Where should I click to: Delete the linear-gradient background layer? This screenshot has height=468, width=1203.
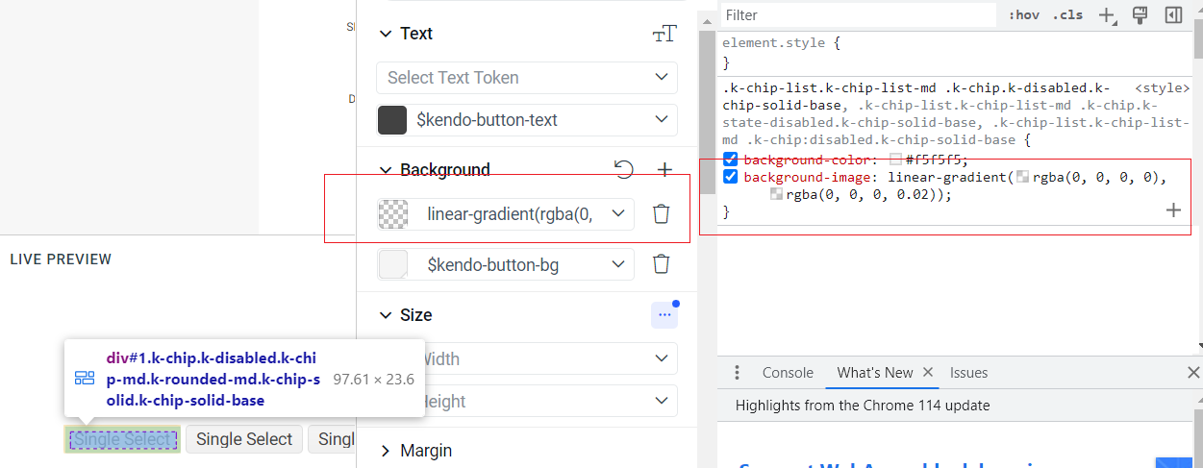click(661, 214)
